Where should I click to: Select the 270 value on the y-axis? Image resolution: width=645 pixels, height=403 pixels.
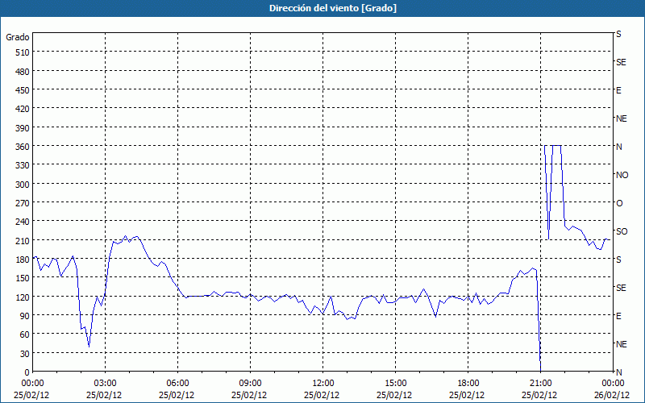[23, 203]
